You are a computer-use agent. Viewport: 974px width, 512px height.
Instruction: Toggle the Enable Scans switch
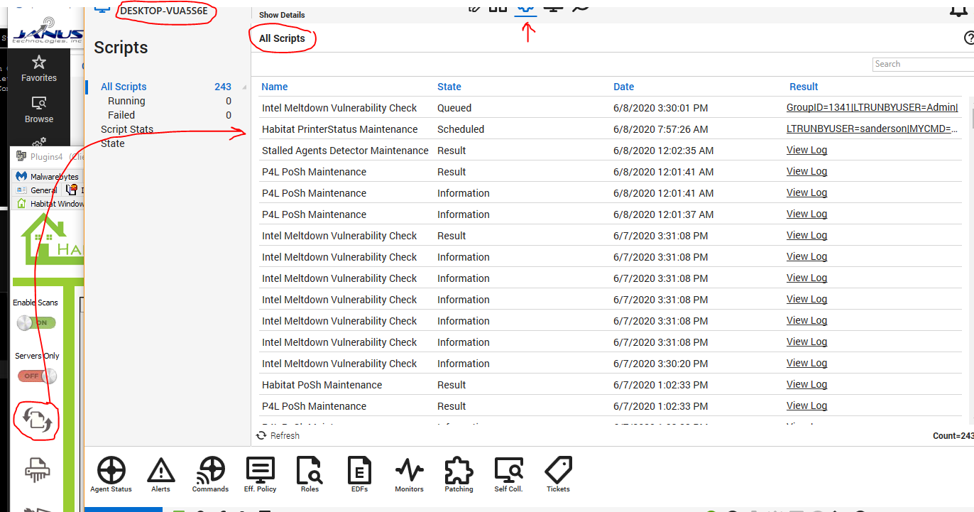coord(36,322)
